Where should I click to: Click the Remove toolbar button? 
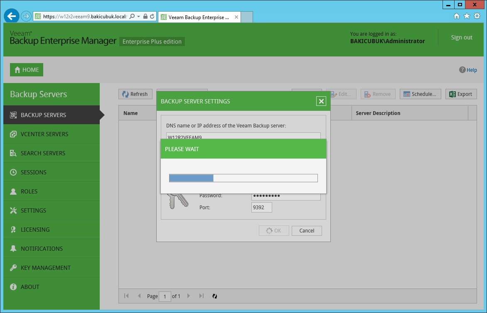point(378,94)
